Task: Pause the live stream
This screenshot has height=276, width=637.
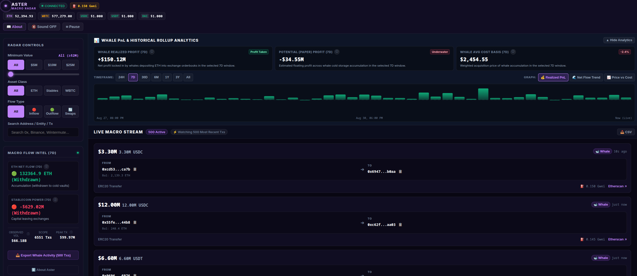Action: click(x=73, y=27)
